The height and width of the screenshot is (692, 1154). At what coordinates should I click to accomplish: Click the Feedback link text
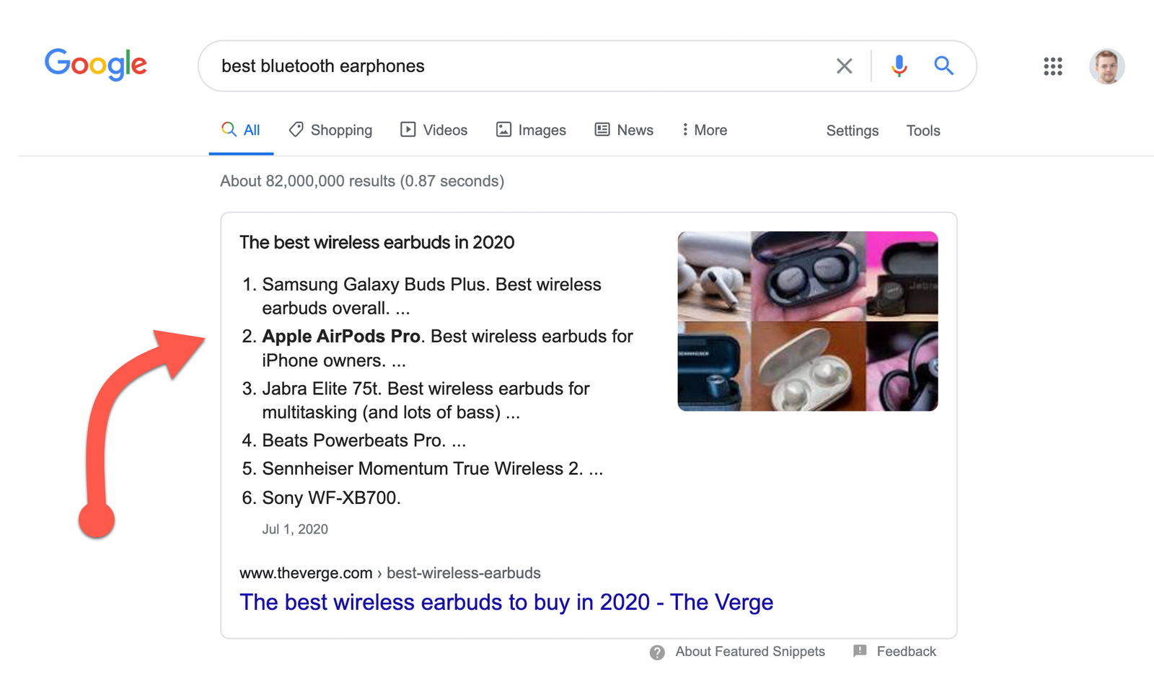tap(906, 652)
